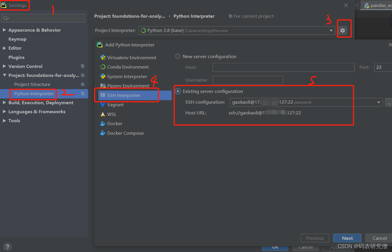Click the Conda Environment ring icon

[103, 67]
